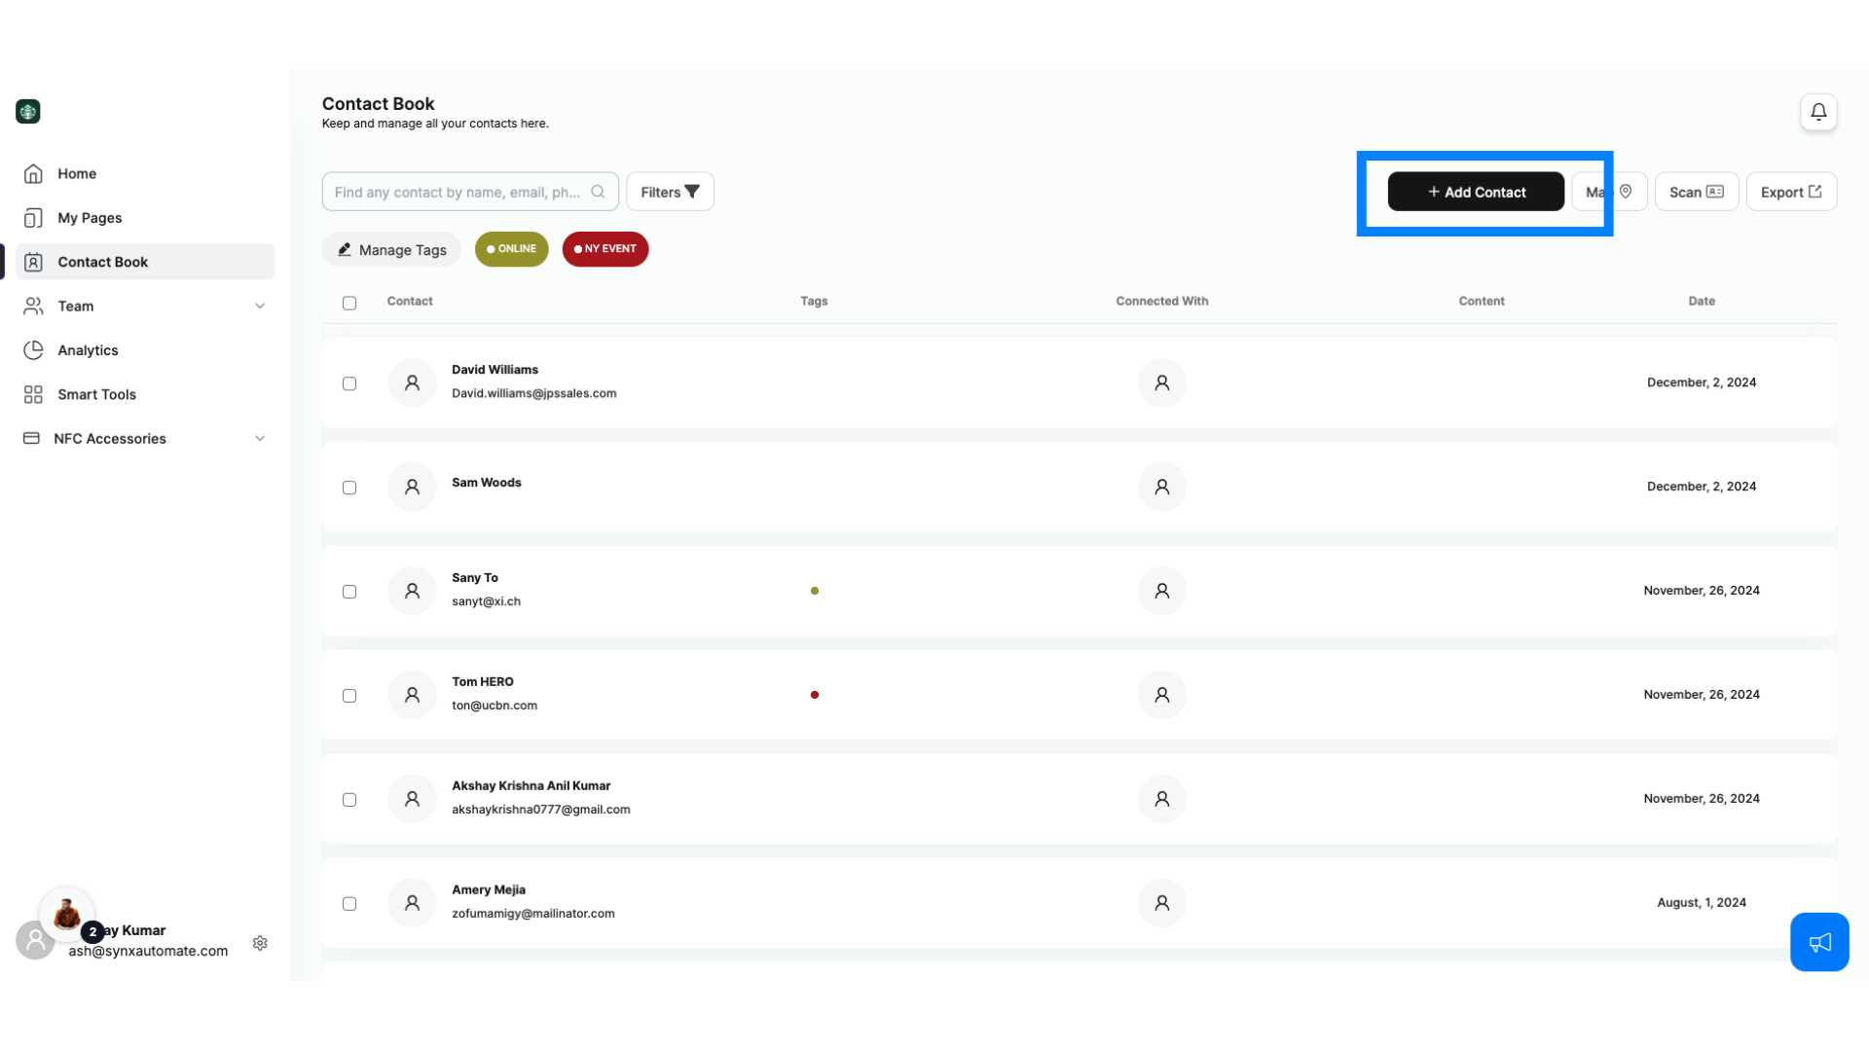
Task: Open the Filters dropdown
Action: click(x=669, y=191)
